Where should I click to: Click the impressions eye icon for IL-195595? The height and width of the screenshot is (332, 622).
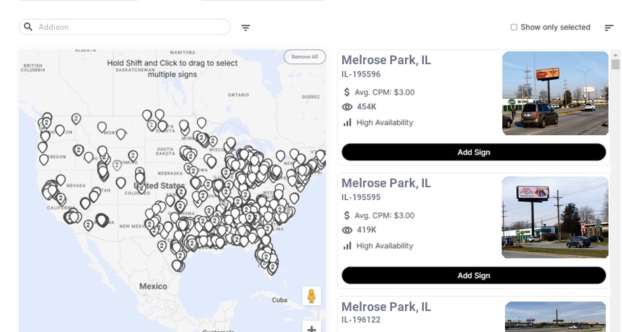click(348, 230)
